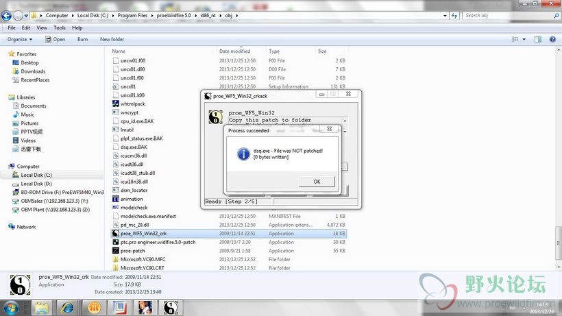
Task: Select Local Disk (C:) in navigation pane
Action: 36,175
